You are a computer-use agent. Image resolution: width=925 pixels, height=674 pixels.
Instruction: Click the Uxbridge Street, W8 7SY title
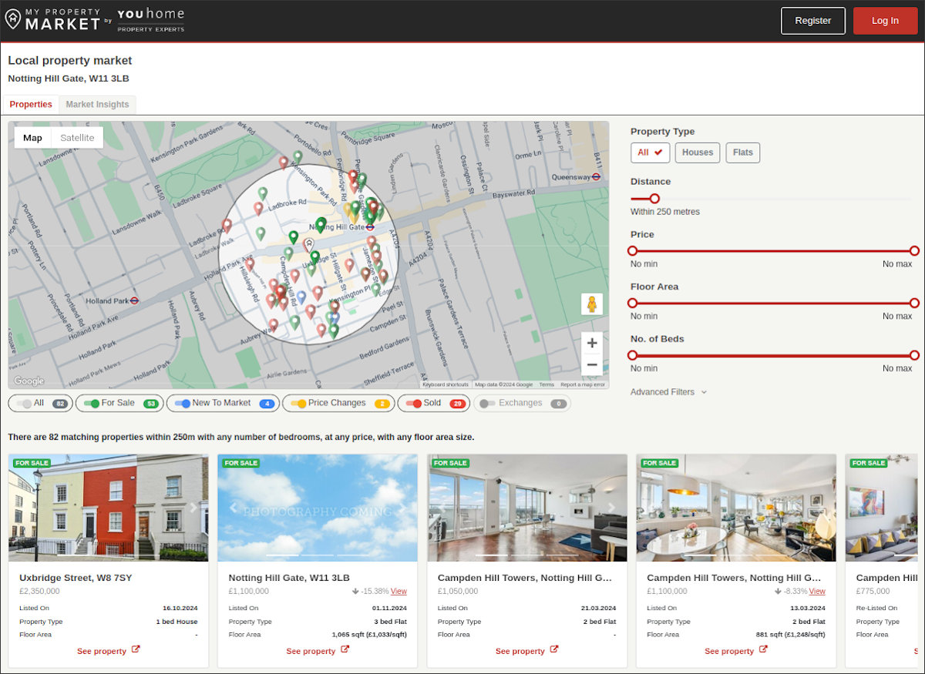tap(76, 578)
